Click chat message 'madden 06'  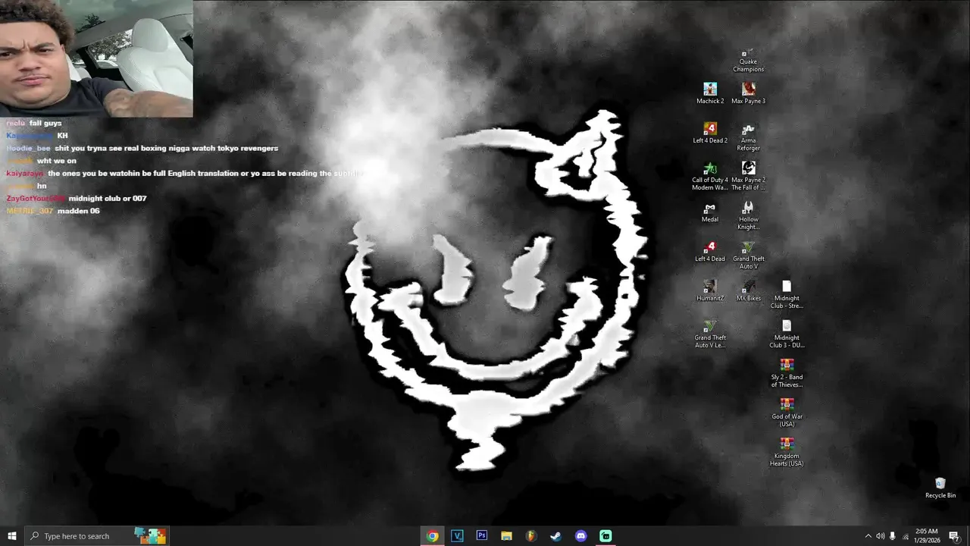tap(78, 211)
